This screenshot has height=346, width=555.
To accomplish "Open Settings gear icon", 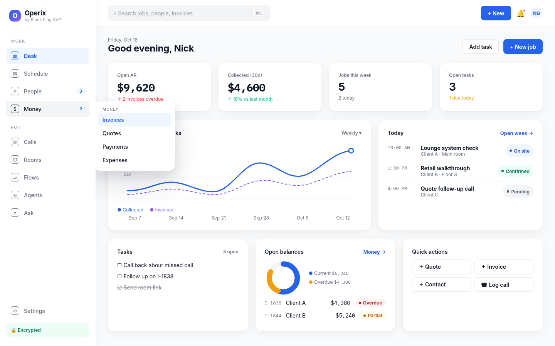I will (15, 311).
